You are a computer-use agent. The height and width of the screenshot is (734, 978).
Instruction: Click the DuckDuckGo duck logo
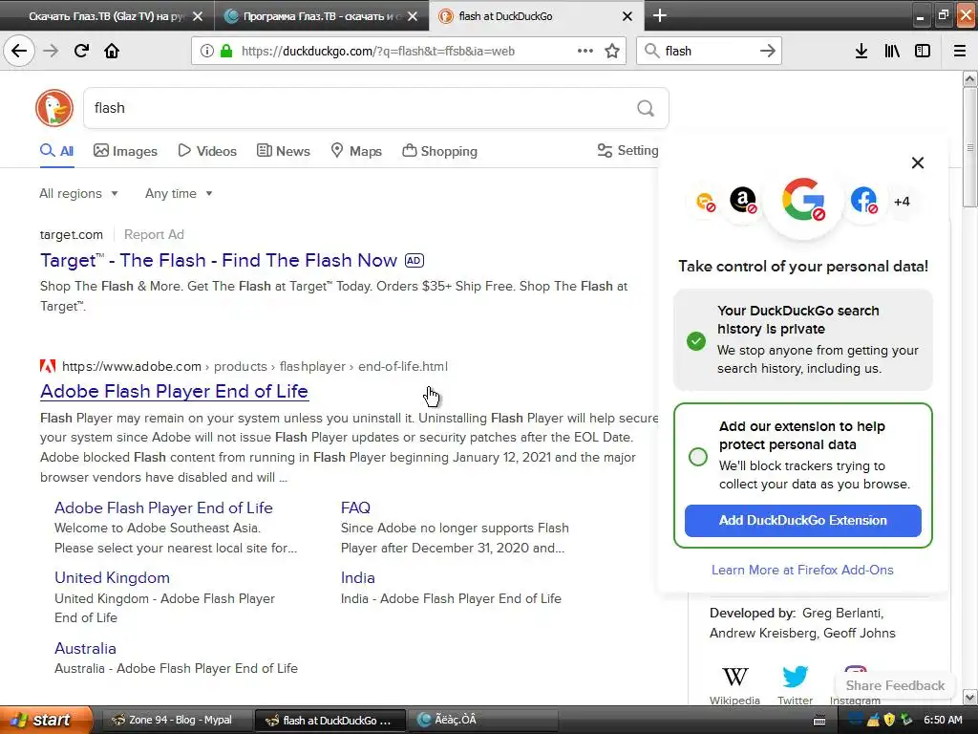(x=54, y=108)
